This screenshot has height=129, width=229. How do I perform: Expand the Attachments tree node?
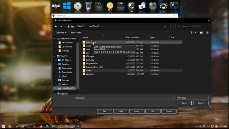point(56,43)
